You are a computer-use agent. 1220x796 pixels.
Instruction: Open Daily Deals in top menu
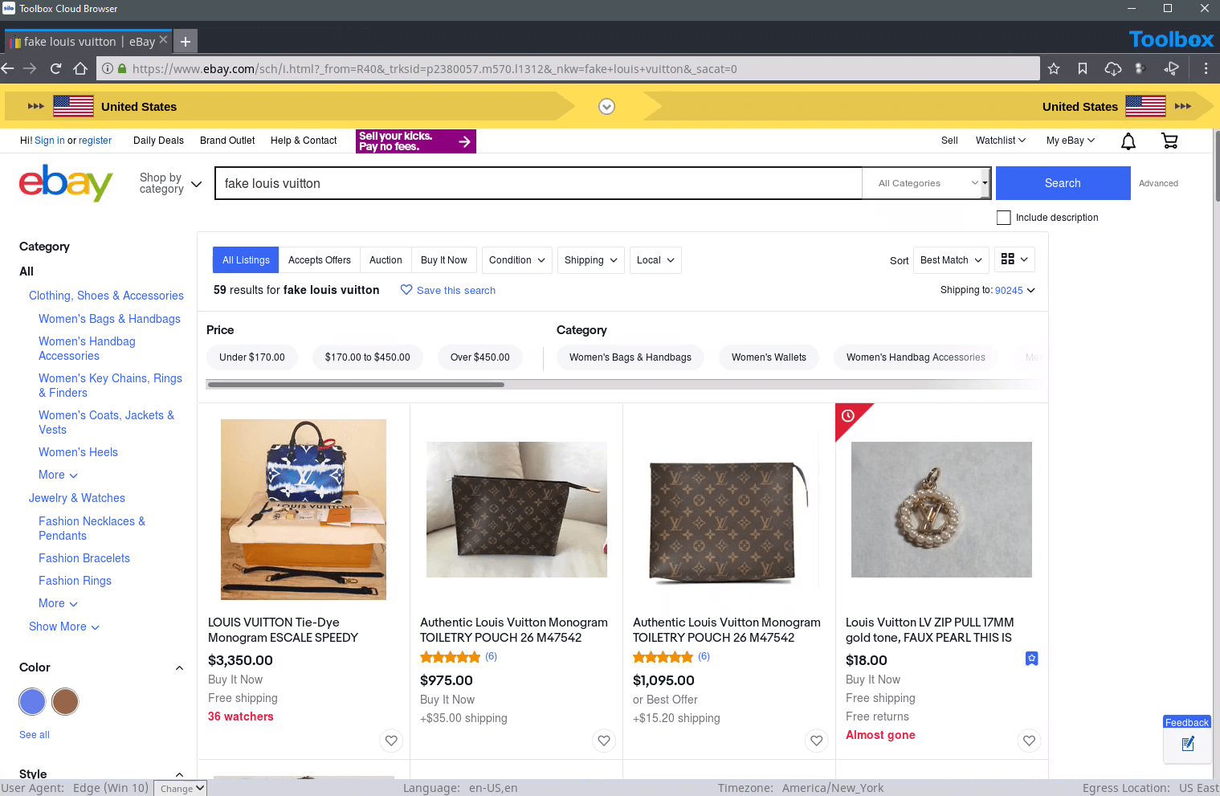[158, 141]
